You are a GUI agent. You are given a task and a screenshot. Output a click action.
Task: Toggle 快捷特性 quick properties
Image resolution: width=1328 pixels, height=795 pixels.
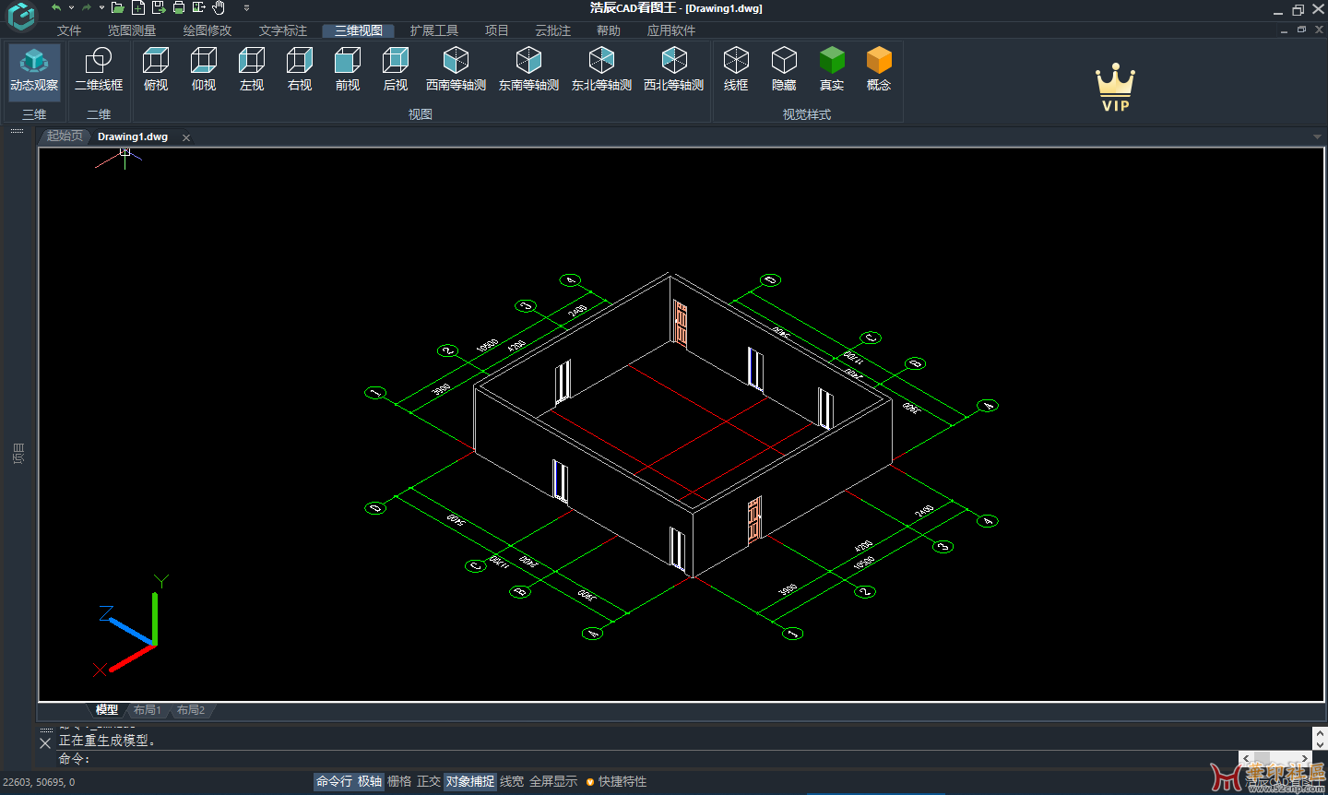point(616,781)
